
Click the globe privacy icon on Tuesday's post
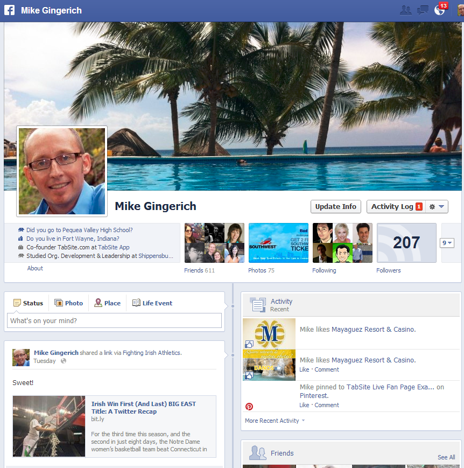click(x=63, y=361)
